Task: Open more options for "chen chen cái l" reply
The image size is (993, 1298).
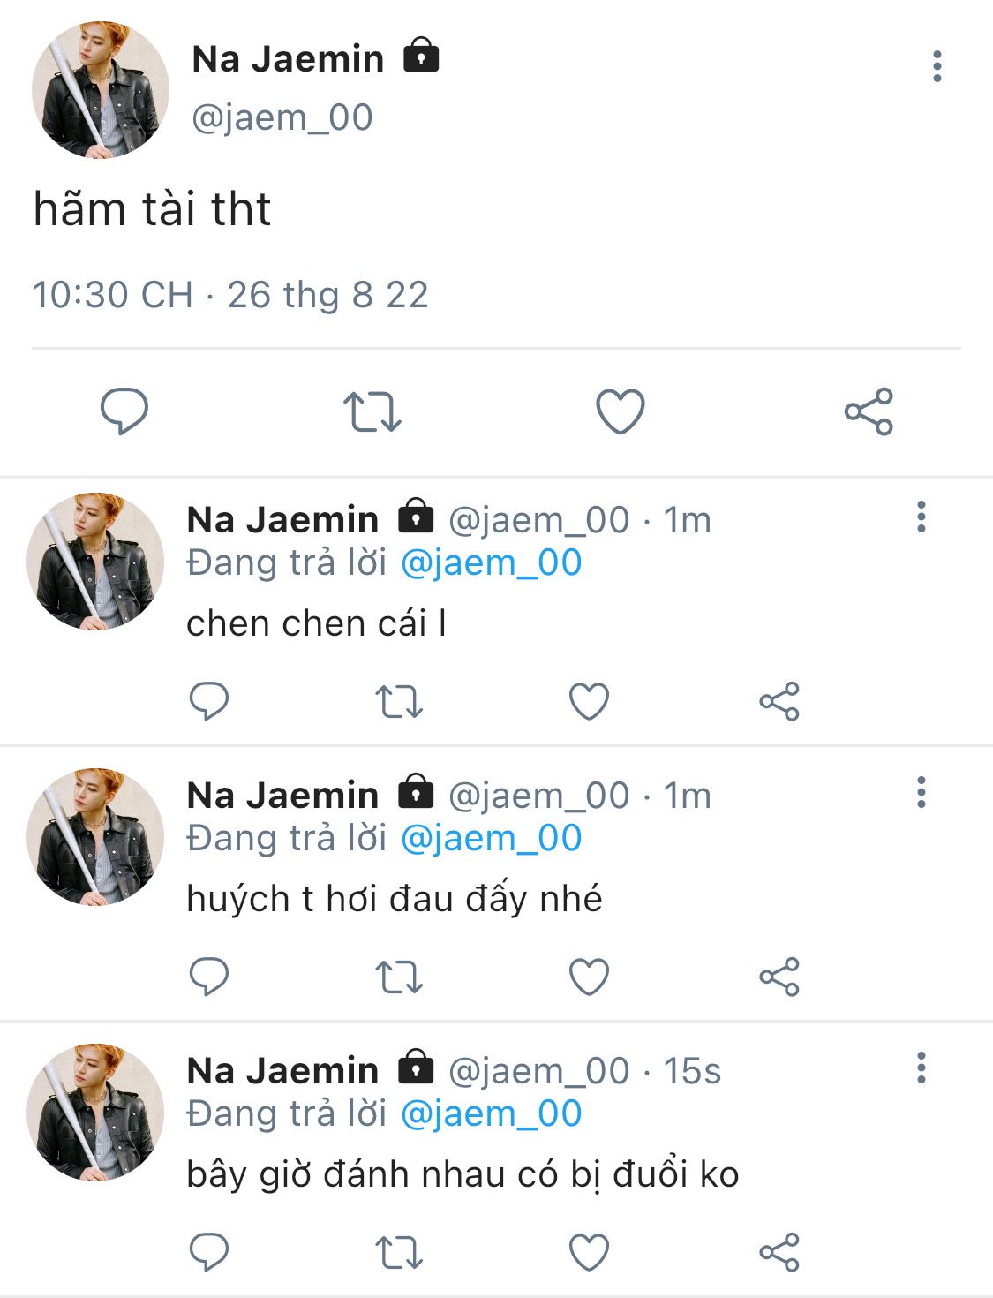Action: coord(921,517)
